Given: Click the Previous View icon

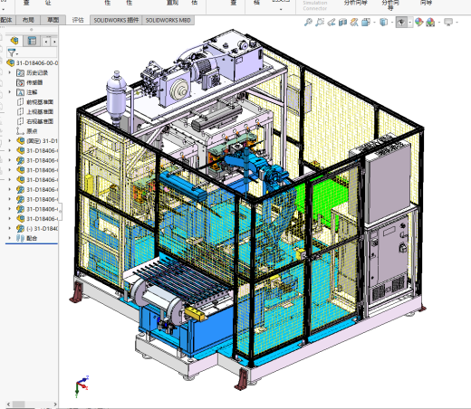Looking at the screenshot, I should pyautogui.click(x=332, y=22).
